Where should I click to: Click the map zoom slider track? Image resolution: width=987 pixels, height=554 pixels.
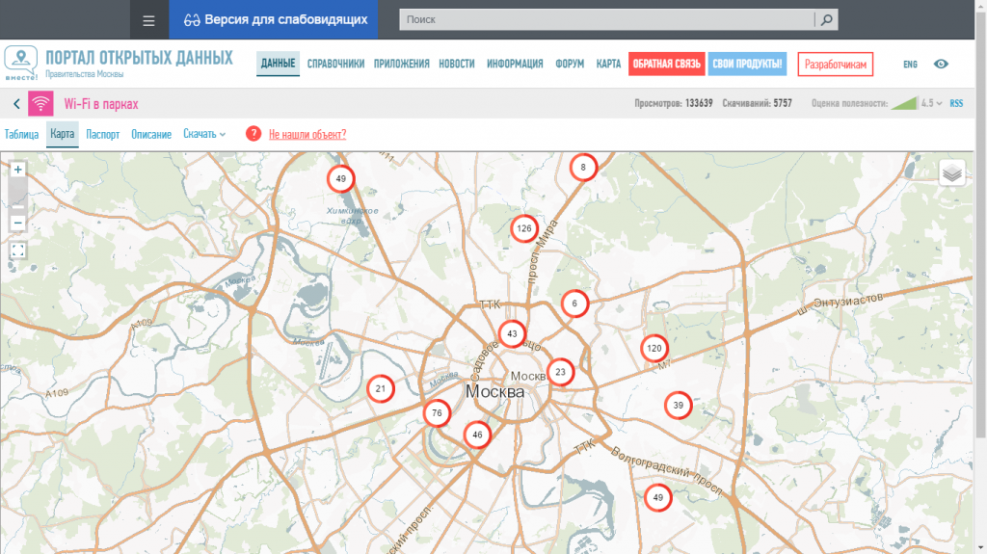pyautogui.click(x=17, y=197)
